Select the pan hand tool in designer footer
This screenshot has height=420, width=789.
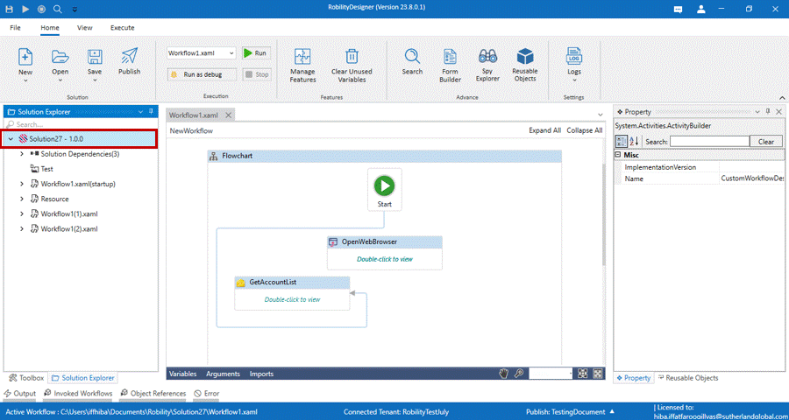tap(504, 374)
